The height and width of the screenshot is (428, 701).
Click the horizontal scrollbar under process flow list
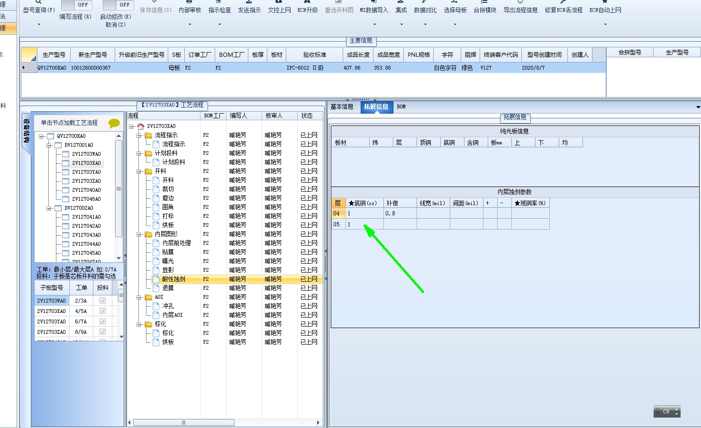click(x=184, y=422)
